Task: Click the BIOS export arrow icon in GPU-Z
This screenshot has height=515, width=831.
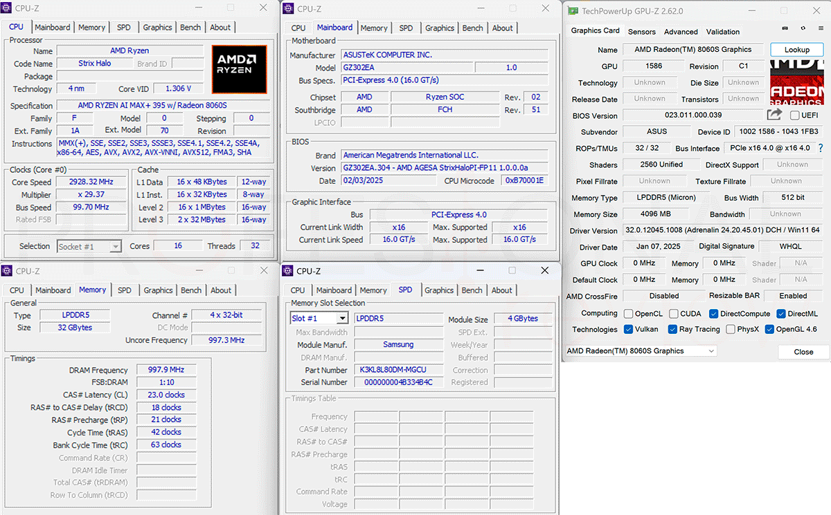Action: click(x=774, y=115)
